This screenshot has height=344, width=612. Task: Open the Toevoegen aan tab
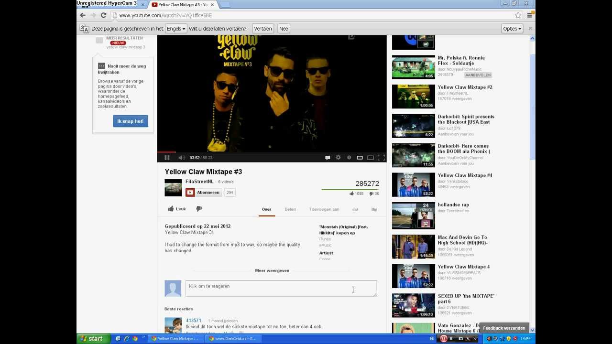pyautogui.click(x=324, y=209)
